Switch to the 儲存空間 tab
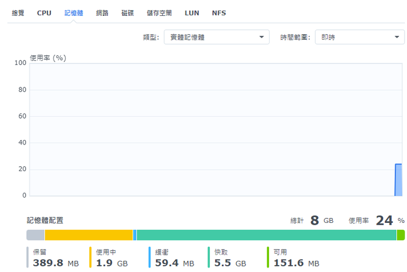 (x=159, y=13)
